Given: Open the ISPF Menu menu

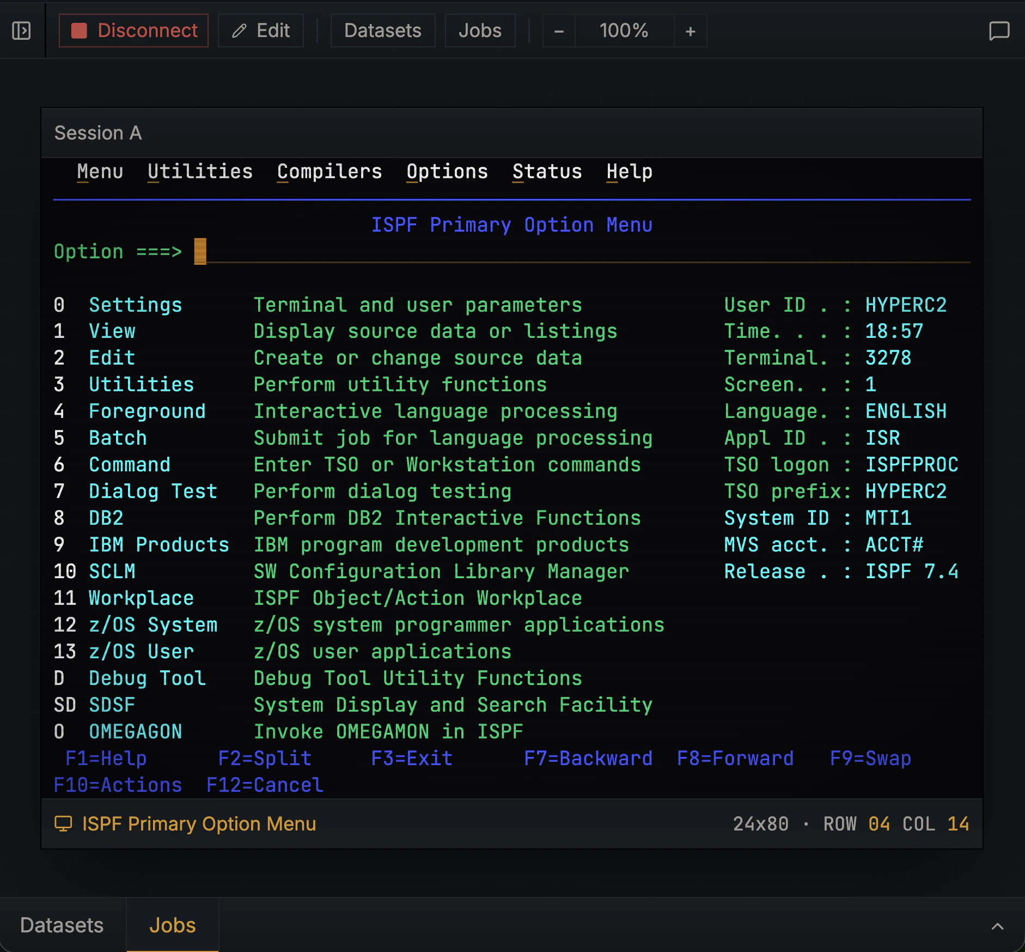Looking at the screenshot, I should pyautogui.click(x=100, y=172).
